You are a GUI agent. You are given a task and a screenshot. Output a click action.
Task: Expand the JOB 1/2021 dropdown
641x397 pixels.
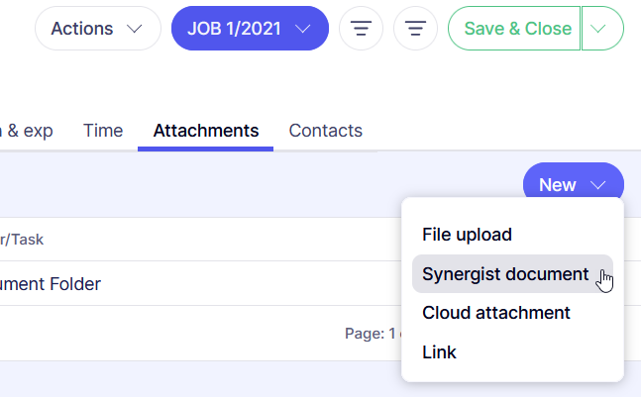pyautogui.click(x=249, y=29)
